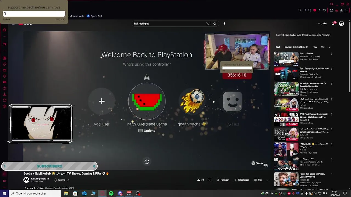Open the PAPARAZZI video thumbnail

[286, 149]
